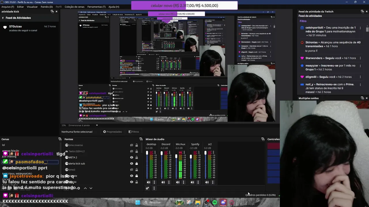Mute the Mic/Aux audio channel

tap(178, 182)
